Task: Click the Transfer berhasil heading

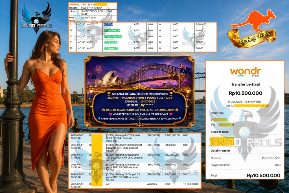Action: pos(246,84)
